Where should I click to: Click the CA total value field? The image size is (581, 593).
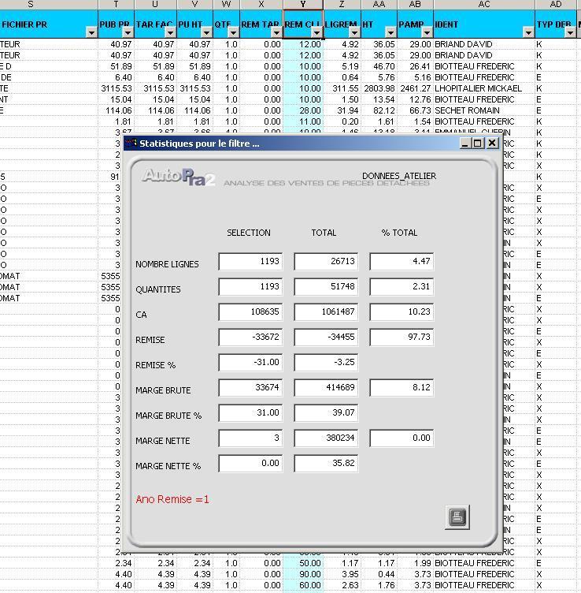click(x=326, y=312)
